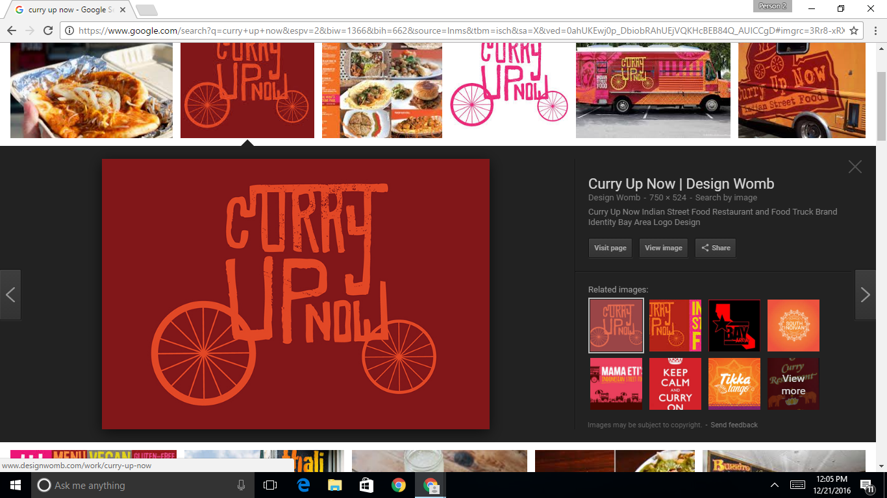Show hidden system tray icons
This screenshot has height=498, width=887.
point(774,485)
